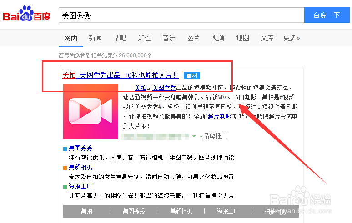352x223 pixels.
Task: Open the 文库 tab
Action: (267, 38)
